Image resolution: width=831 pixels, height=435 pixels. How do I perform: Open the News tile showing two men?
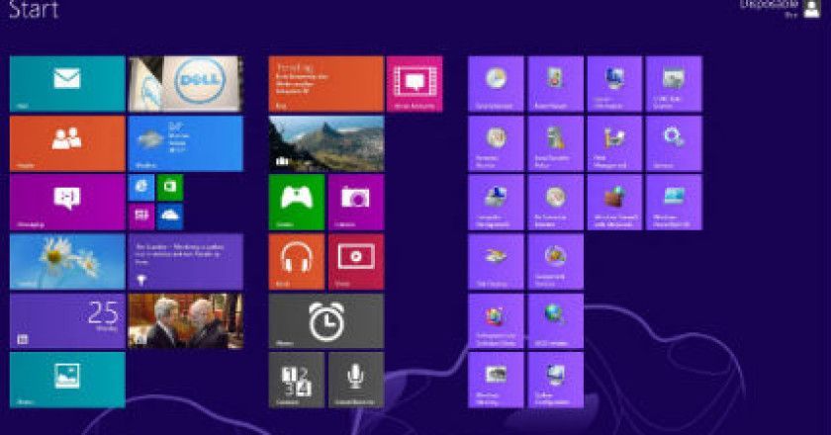tap(186, 321)
